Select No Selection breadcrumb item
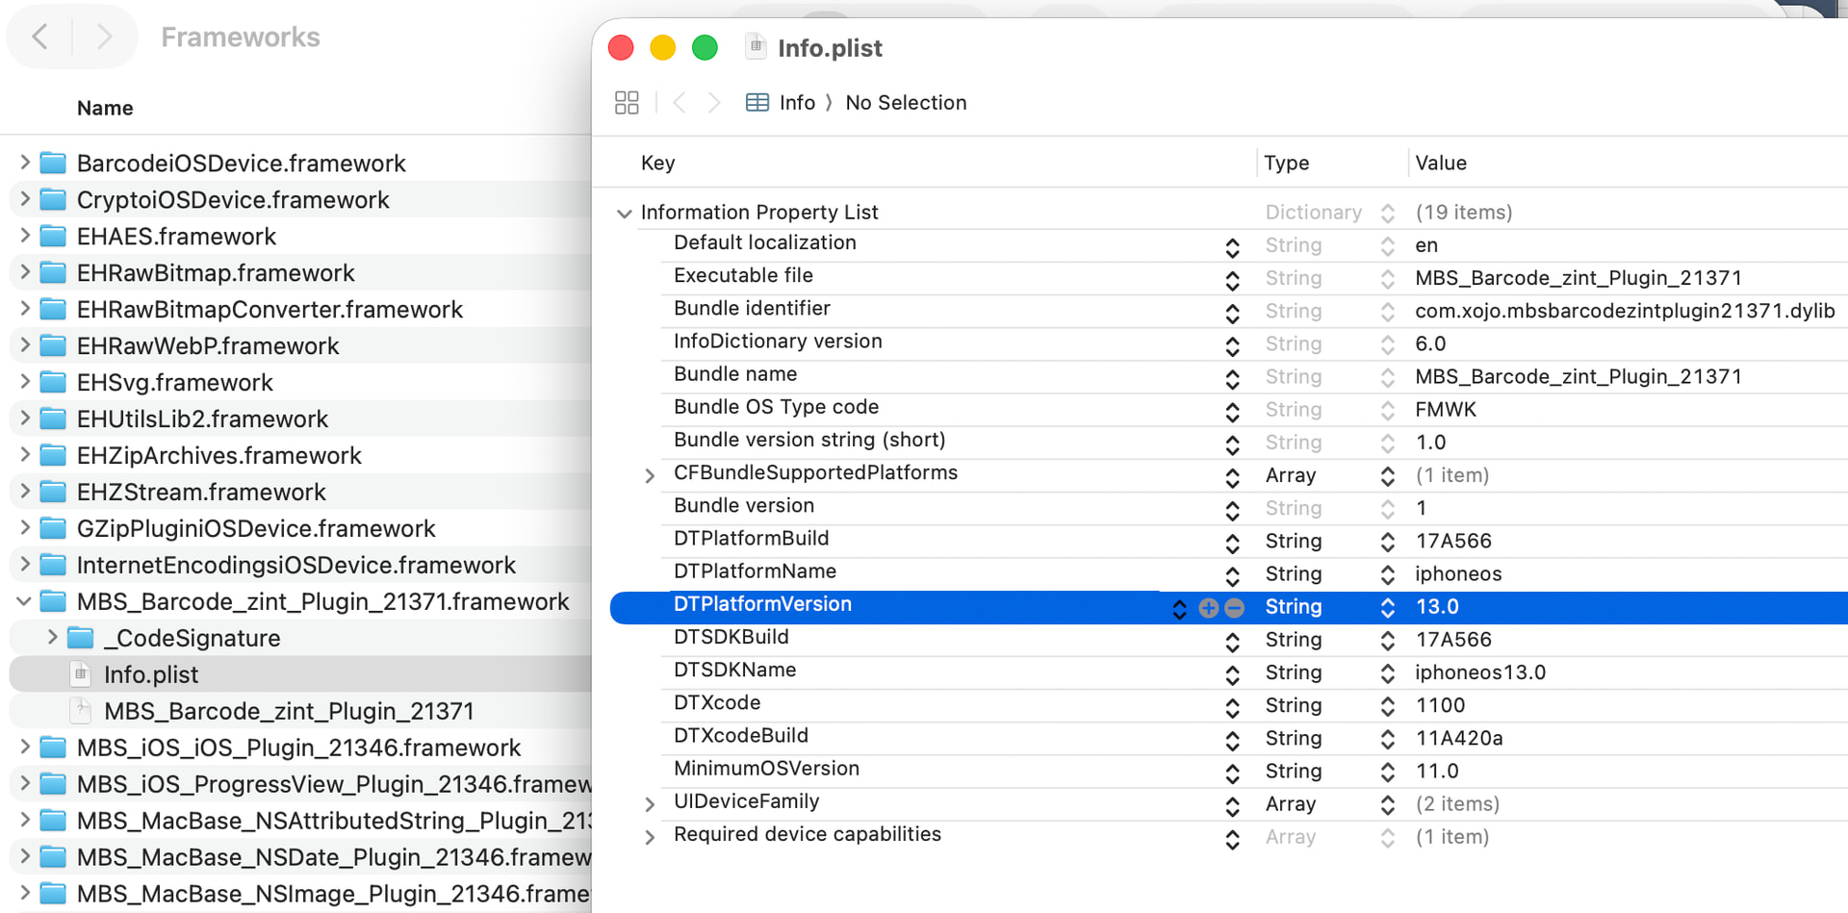Screen dimensions: 1848x913 (905, 103)
